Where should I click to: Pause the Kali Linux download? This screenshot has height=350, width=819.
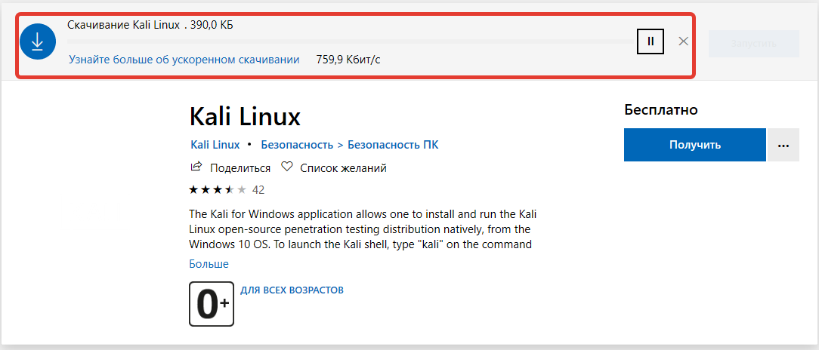click(651, 41)
